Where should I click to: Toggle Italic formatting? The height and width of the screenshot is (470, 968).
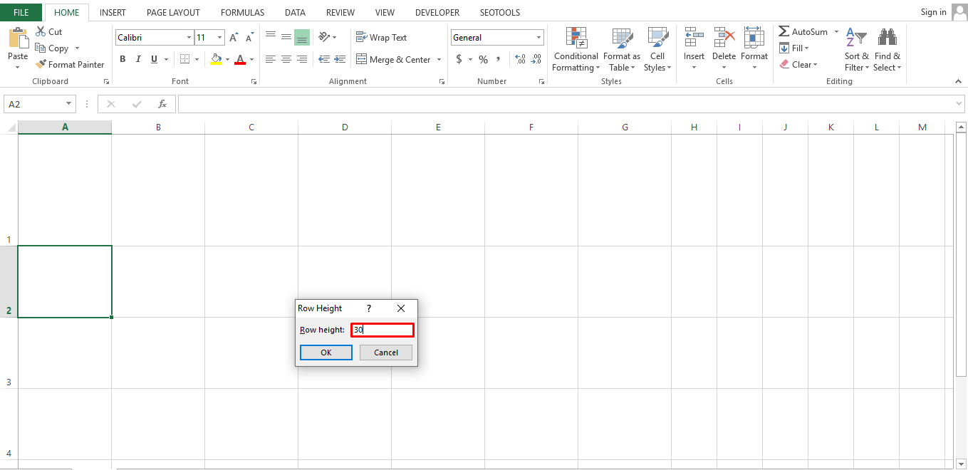coord(138,60)
